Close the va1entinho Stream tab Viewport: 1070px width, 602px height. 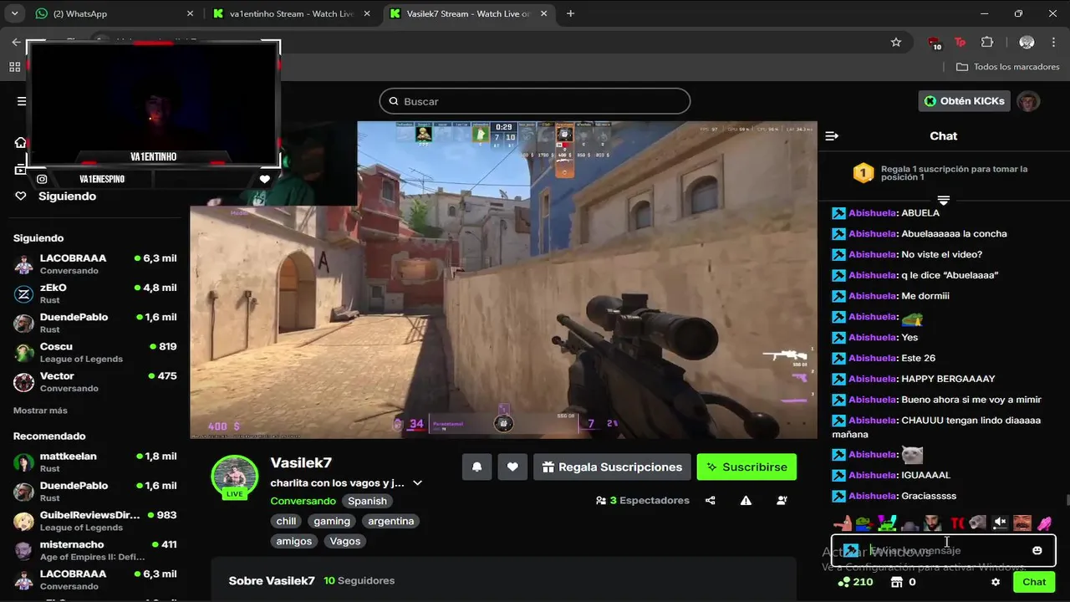pos(367,13)
